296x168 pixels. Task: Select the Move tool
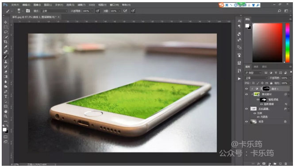tap(5, 22)
